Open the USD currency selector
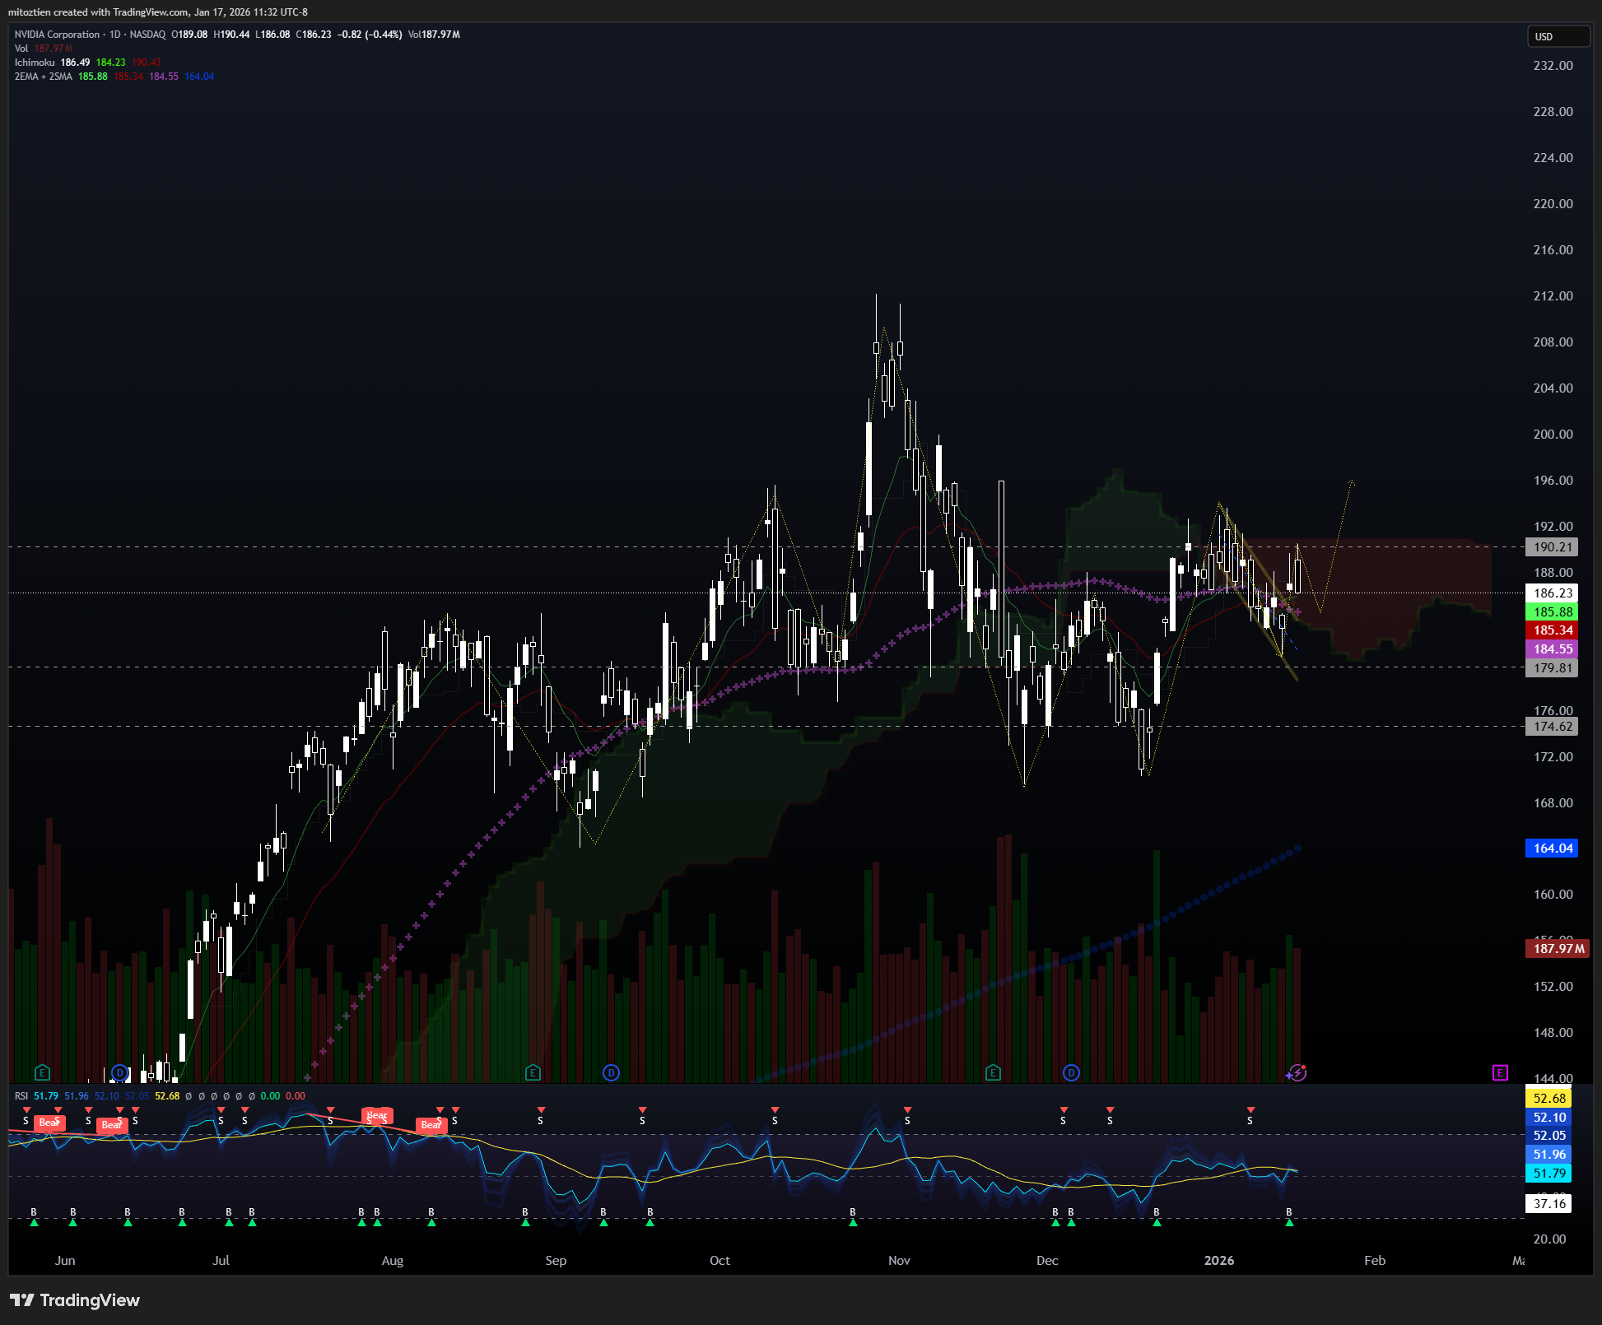Image resolution: width=1602 pixels, height=1325 pixels. pyautogui.click(x=1558, y=36)
